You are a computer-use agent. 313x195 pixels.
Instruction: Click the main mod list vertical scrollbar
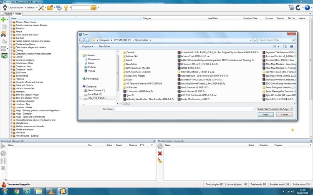pyautogui.click(x=311, y=60)
